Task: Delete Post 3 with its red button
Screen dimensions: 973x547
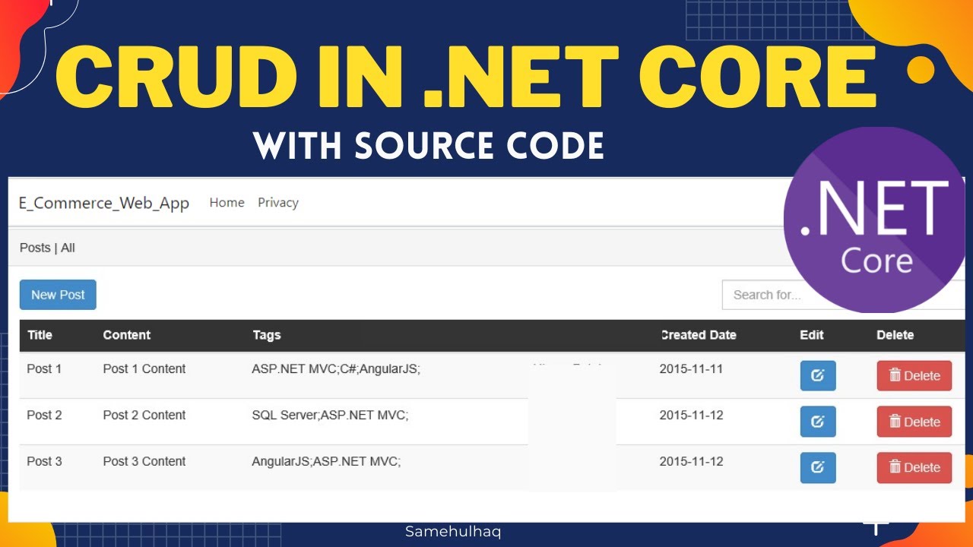Action: pos(914,467)
